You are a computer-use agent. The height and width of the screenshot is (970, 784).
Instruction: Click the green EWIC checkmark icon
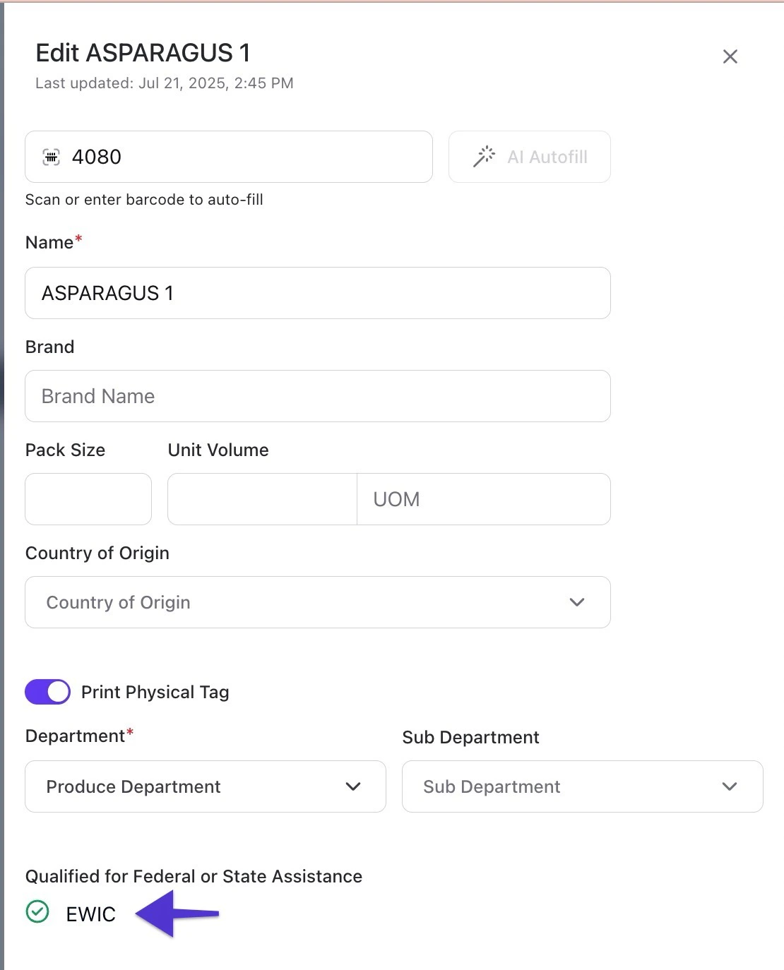(37, 912)
